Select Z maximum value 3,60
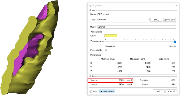180x96 pixels. coord(148,71)
